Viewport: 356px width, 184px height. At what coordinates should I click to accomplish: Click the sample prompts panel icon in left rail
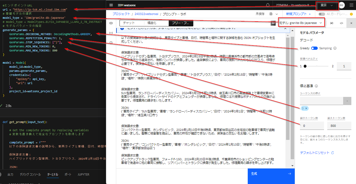[x=111, y=23]
